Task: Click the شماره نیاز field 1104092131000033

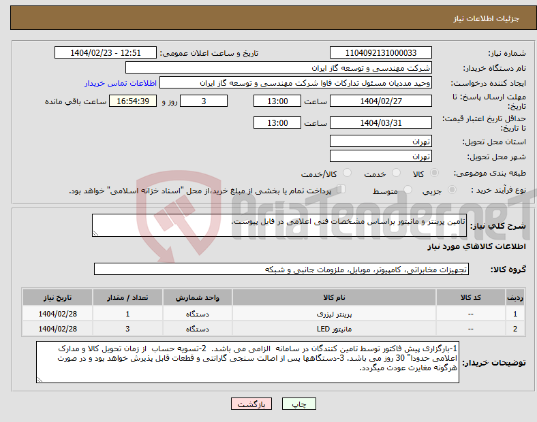Action: point(380,52)
